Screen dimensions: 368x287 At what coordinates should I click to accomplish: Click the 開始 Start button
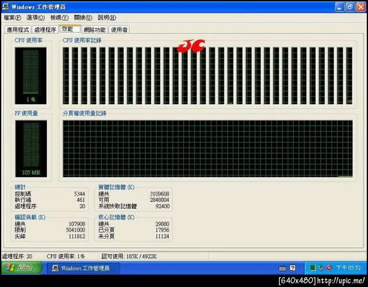pyautogui.click(x=21, y=268)
